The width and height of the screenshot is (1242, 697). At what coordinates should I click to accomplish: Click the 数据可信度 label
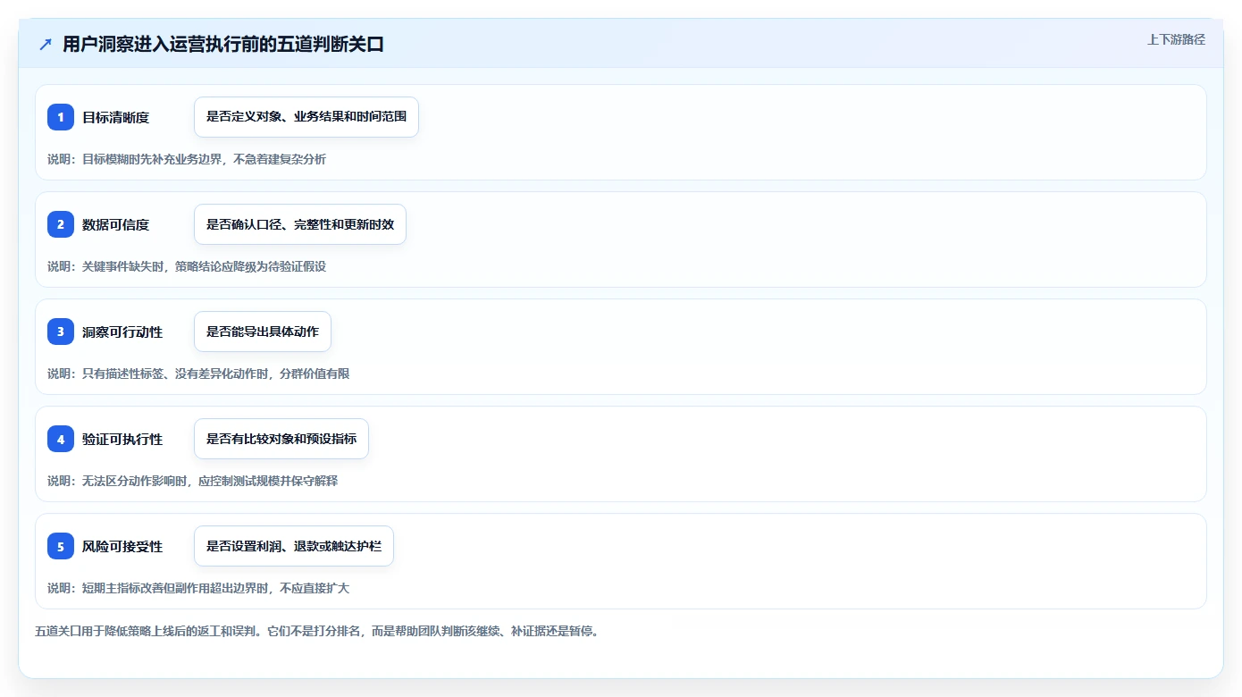[115, 224]
